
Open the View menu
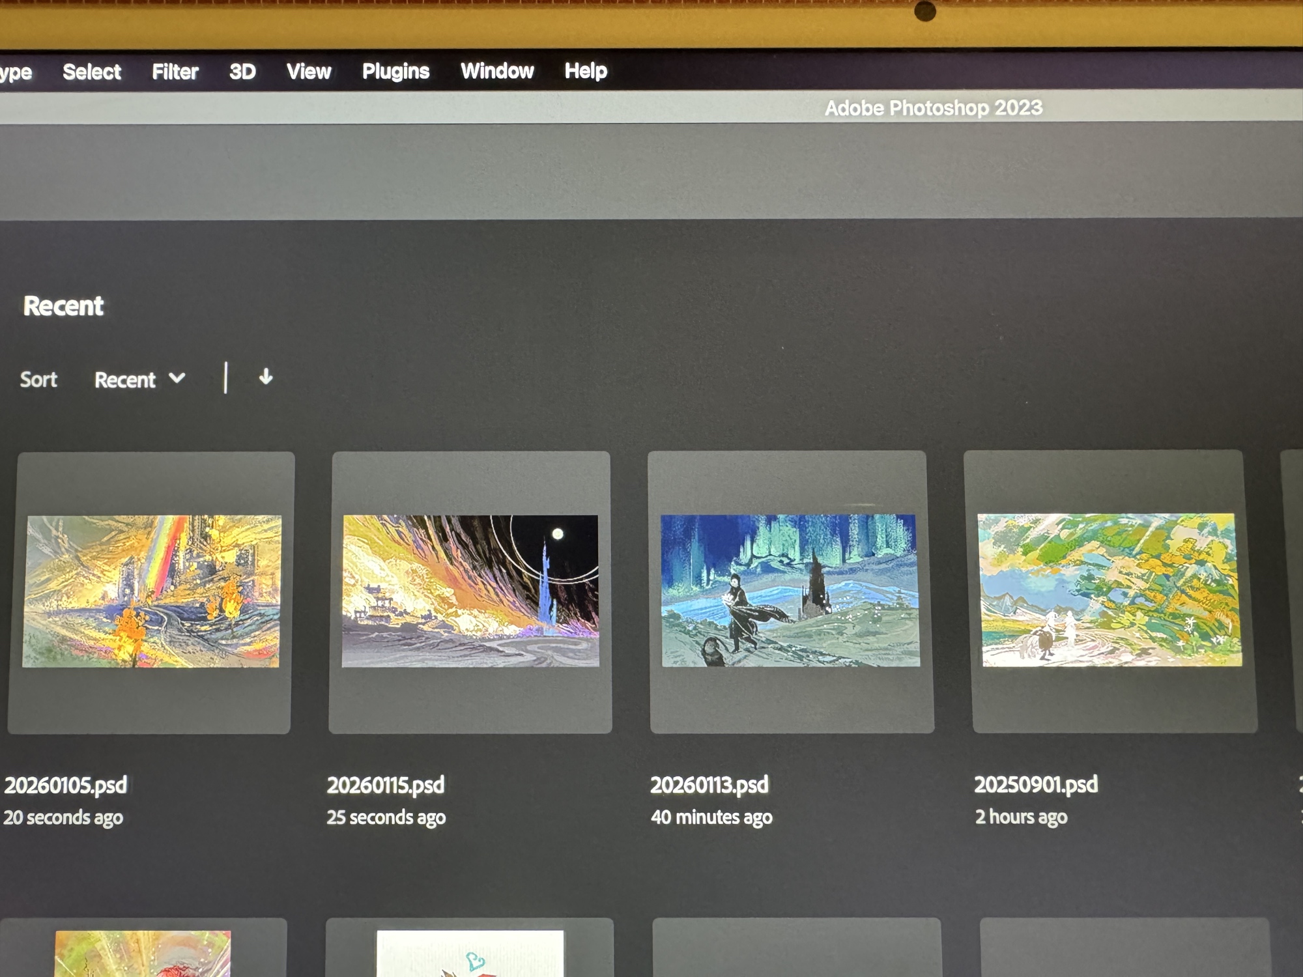point(309,71)
